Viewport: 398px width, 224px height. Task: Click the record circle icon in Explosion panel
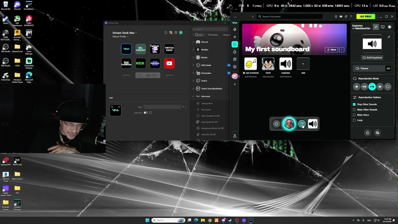390,27
